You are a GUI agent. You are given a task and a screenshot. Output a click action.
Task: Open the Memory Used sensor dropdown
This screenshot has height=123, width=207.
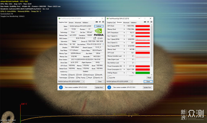(x=124, y=49)
